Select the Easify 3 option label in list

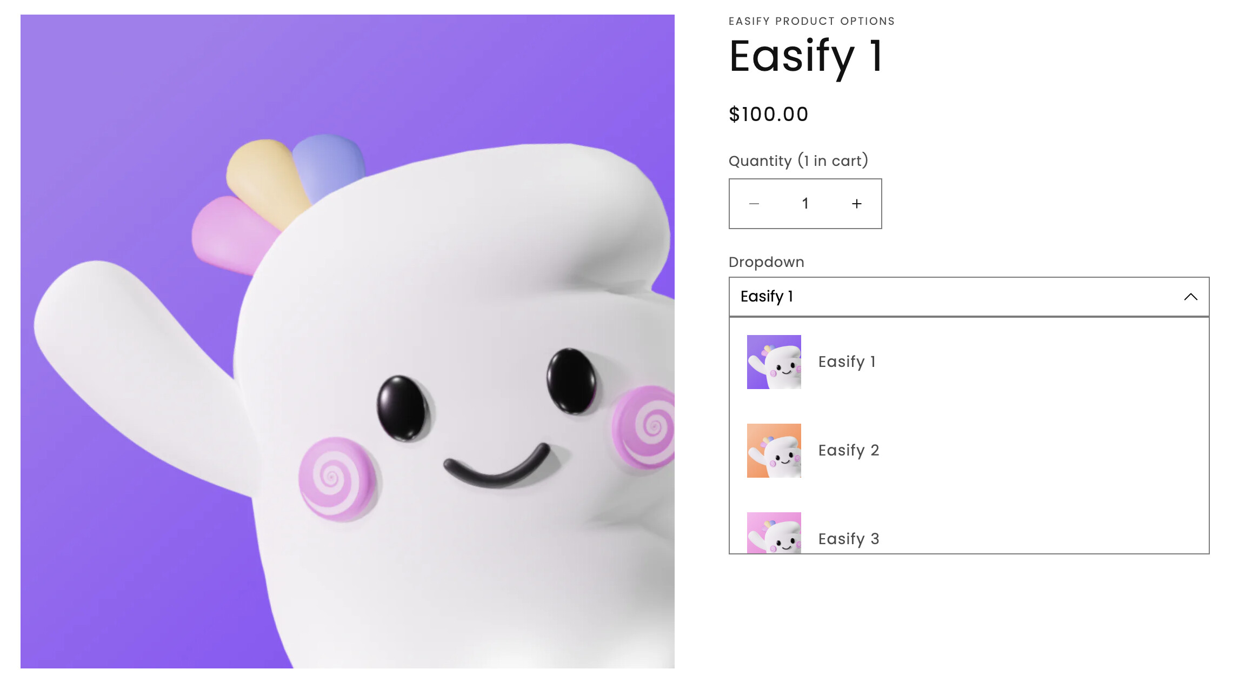click(x=849, y=539)
